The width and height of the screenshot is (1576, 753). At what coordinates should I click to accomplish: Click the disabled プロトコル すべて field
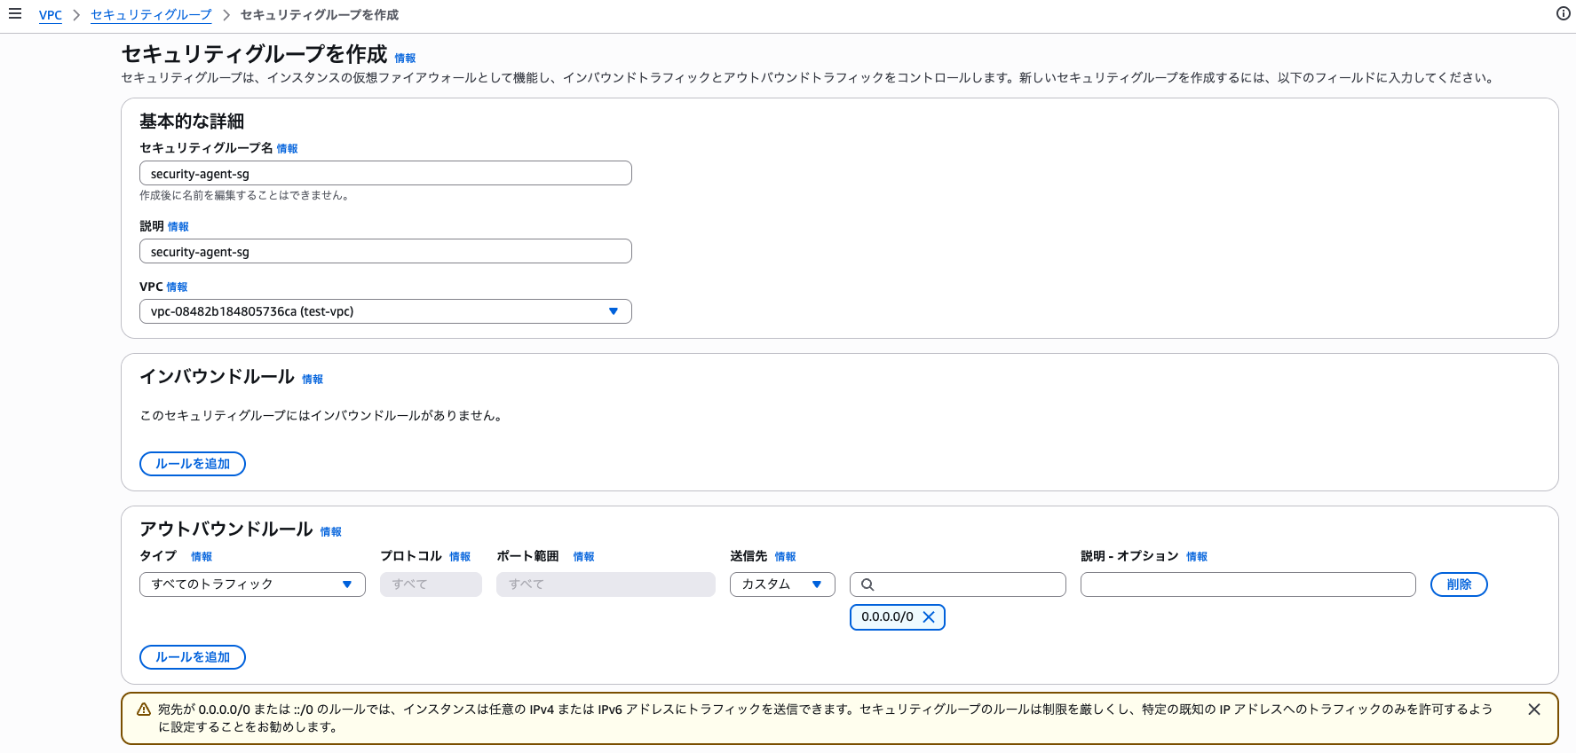click(431, 584)
